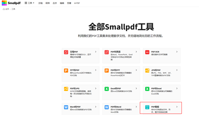Click the chevron on the PDF转换器 card

click(136, 52)
